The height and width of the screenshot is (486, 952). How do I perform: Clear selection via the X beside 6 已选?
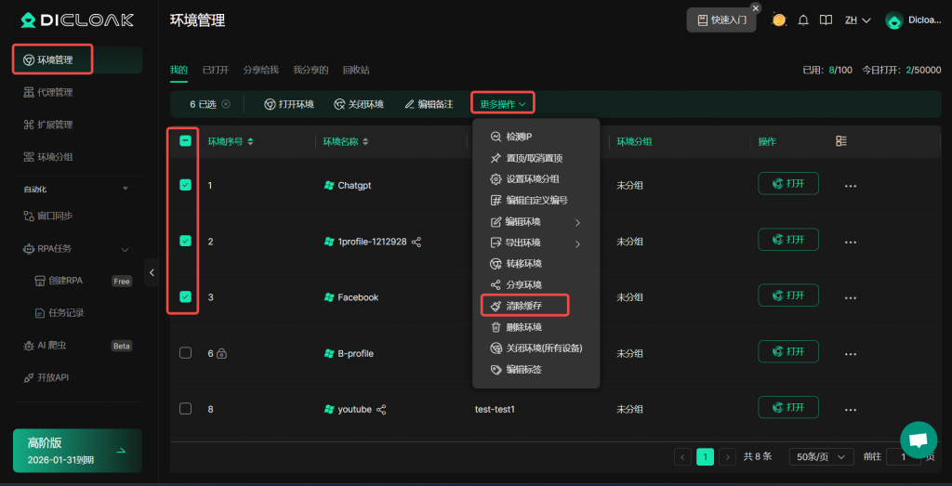226,104
